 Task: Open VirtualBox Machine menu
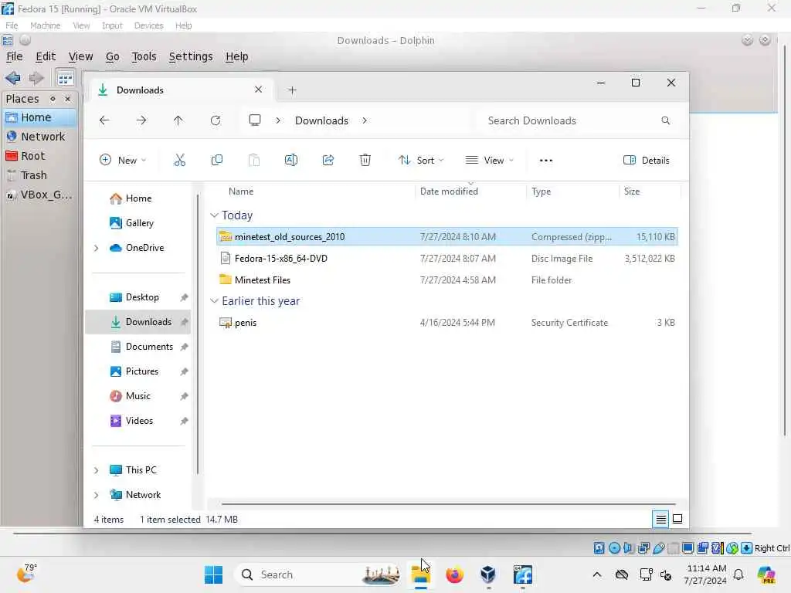[45, 25]
